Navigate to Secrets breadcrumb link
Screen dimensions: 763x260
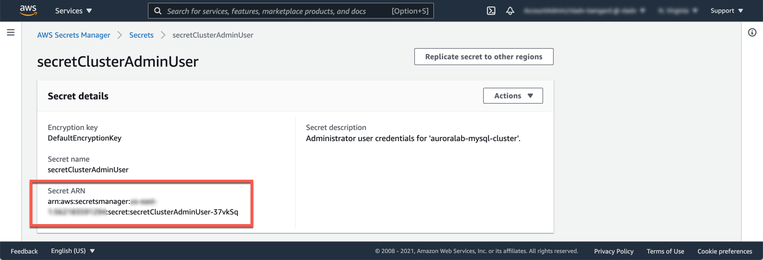141,35
